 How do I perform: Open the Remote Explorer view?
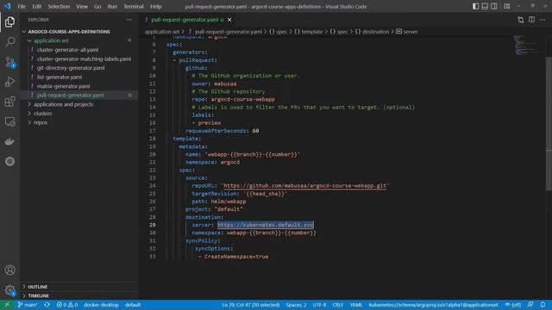coord(9,121)
